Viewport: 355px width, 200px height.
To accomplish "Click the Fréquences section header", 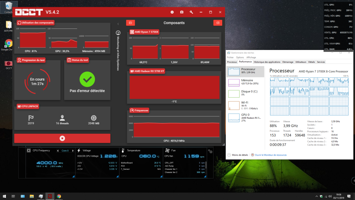I will 139,110.
